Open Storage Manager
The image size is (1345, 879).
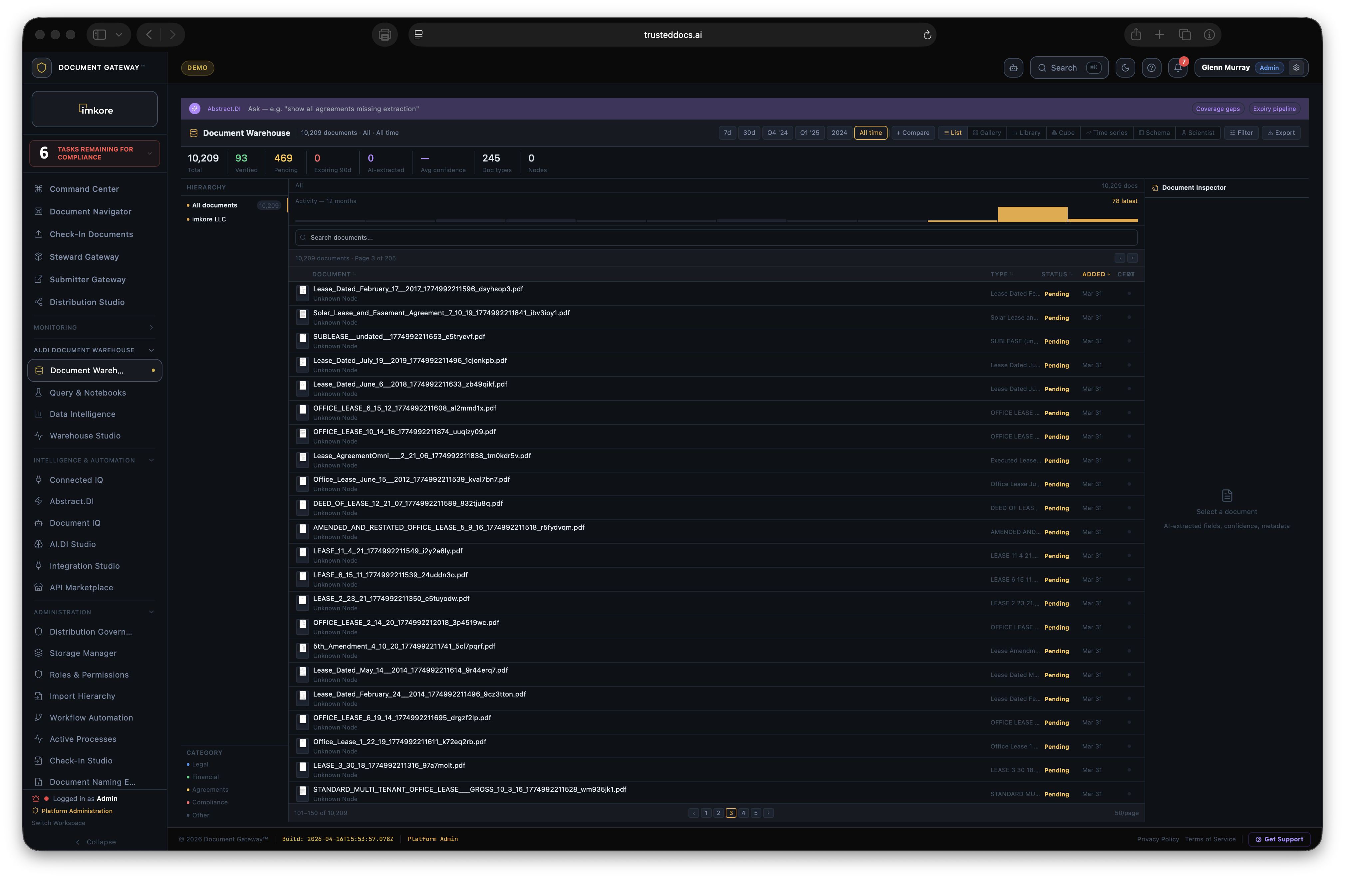point(83,653)
